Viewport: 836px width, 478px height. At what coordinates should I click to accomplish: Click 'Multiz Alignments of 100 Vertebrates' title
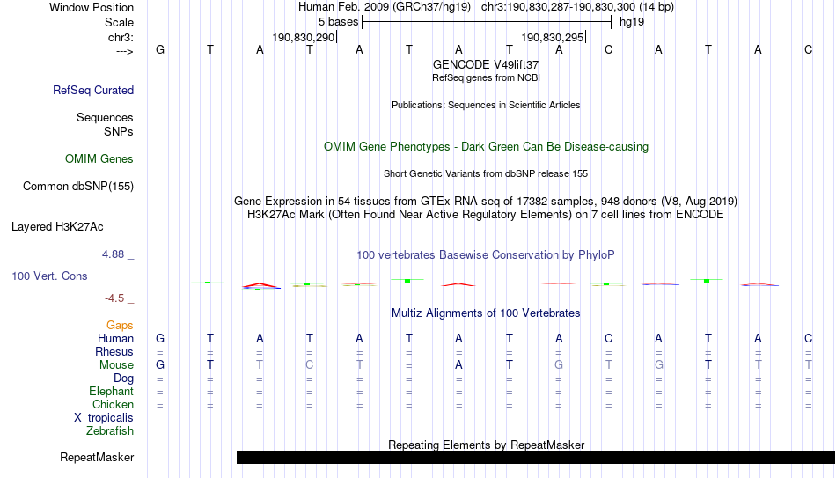tap(486, 313)
